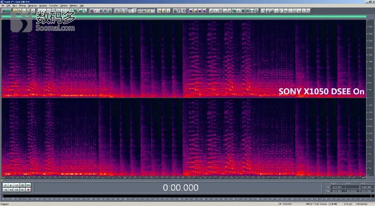Open the View menu

(15, 6)
